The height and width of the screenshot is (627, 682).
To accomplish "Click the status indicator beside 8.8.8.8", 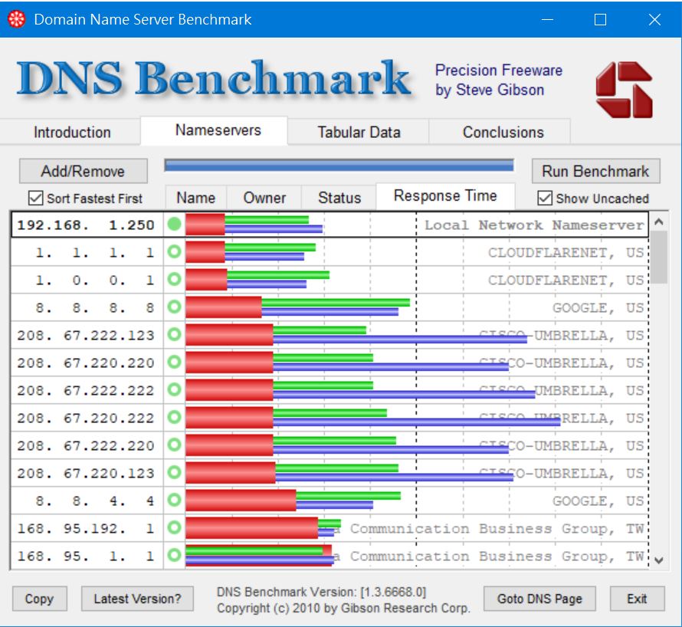I will [x=173, y=308].
